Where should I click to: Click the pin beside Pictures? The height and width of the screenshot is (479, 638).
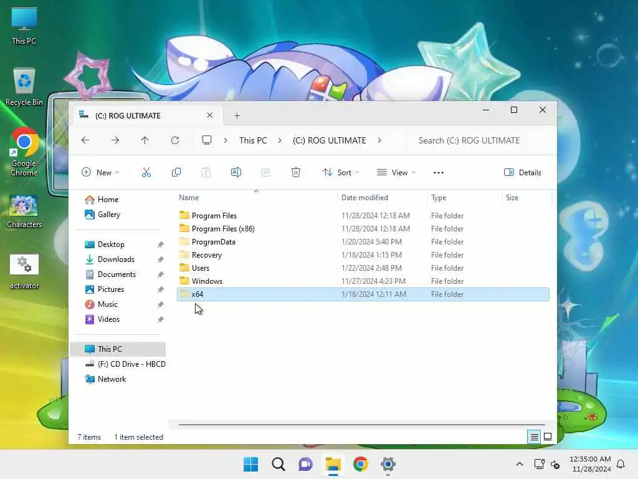(160, 289)
